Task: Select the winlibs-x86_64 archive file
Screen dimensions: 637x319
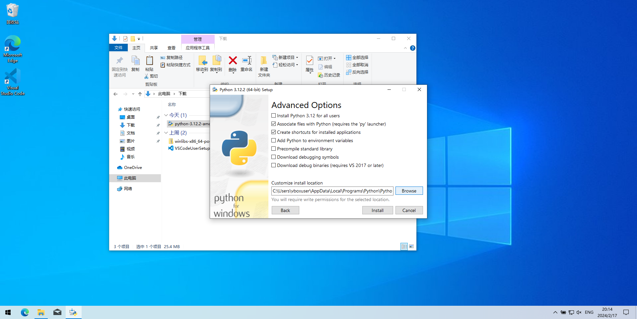Action: pos(189,141)
